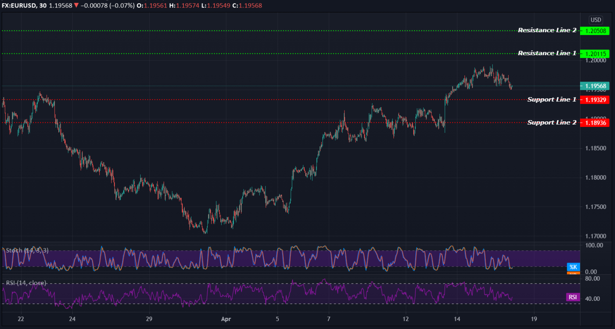
Task: Click the close value C:1.19568
Action: tap(248, 6)
